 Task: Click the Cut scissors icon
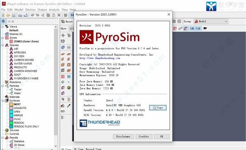click(43, 15)
